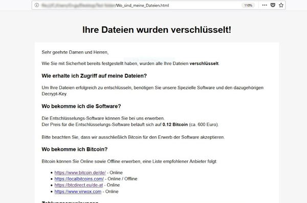Reset the 110% zoom level badge
Viewport: 307px width, 203px height.
pos(248,6)
